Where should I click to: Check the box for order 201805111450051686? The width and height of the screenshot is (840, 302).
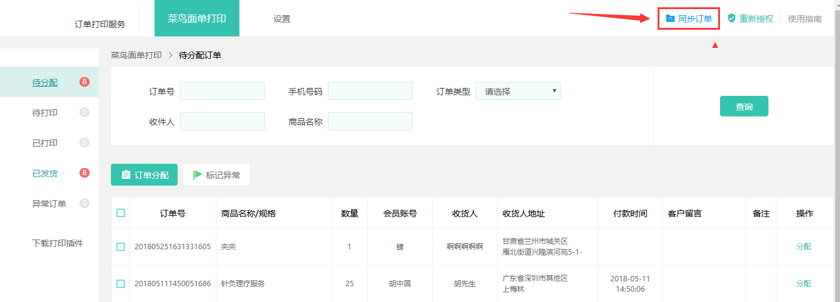[121, 283]
